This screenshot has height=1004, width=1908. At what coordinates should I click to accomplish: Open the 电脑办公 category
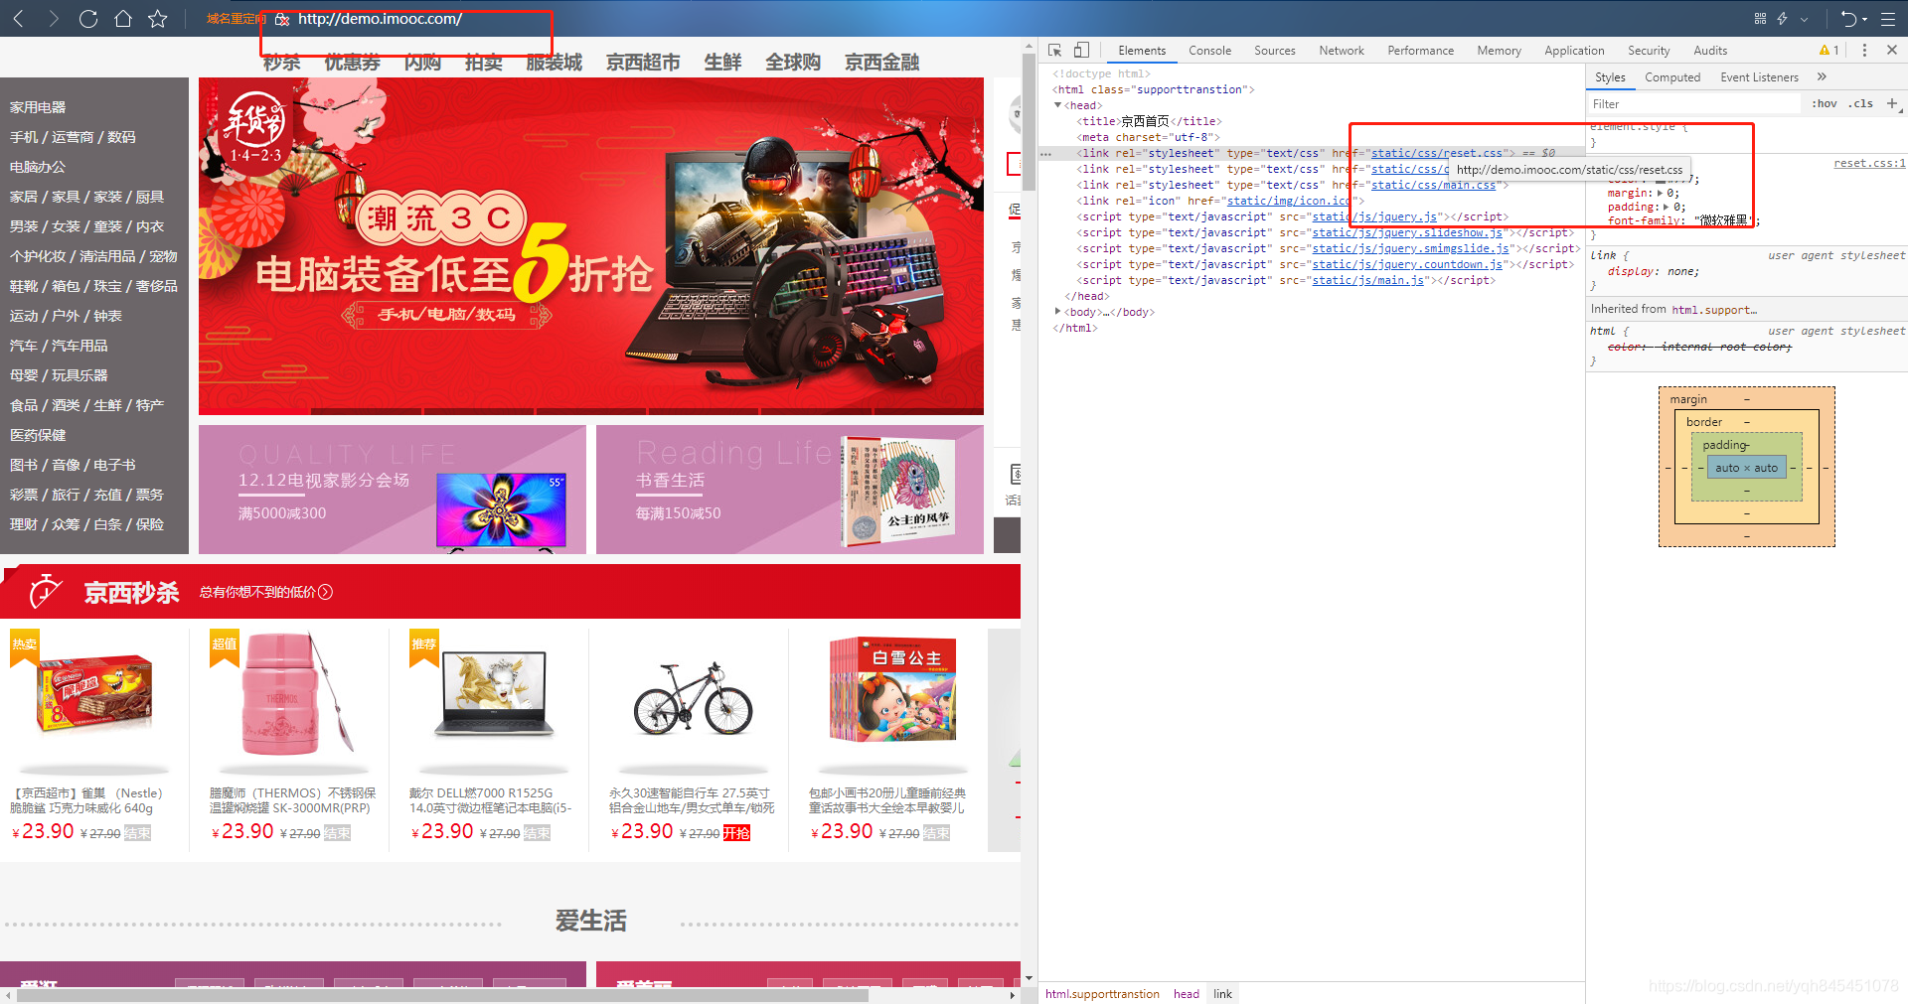point(38,167)
